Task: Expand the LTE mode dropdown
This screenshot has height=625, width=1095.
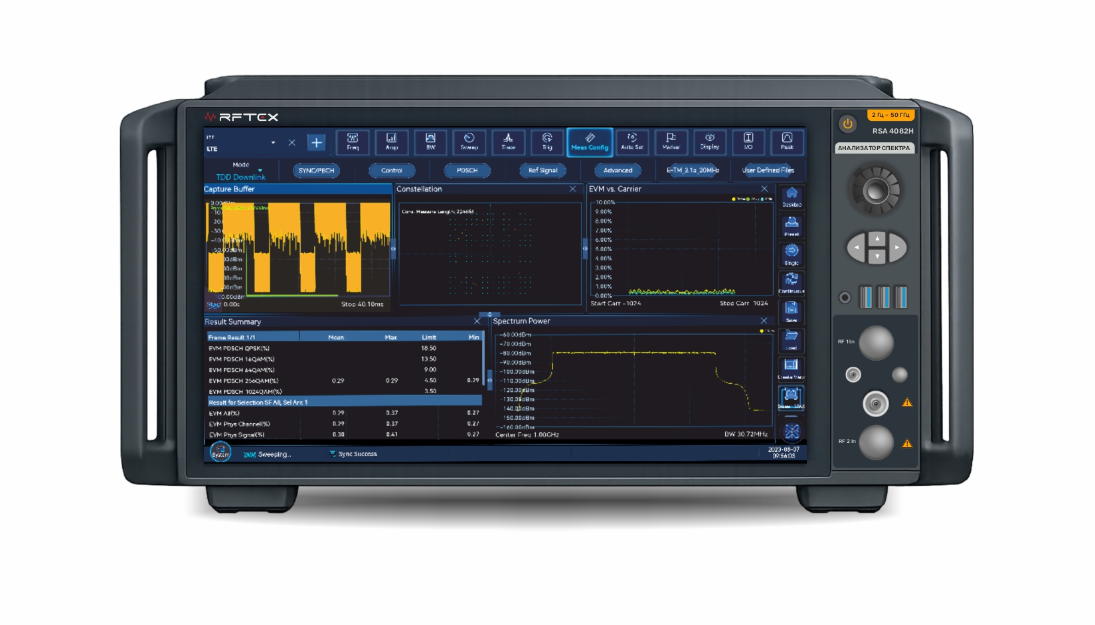Action: tap(273, 143)
